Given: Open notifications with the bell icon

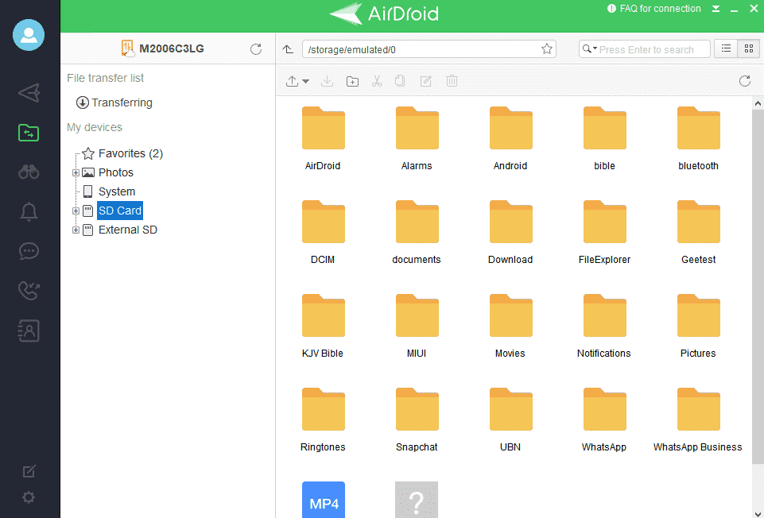Looking at the screenshot, I should pyautogui.click(x=29, y=211).
